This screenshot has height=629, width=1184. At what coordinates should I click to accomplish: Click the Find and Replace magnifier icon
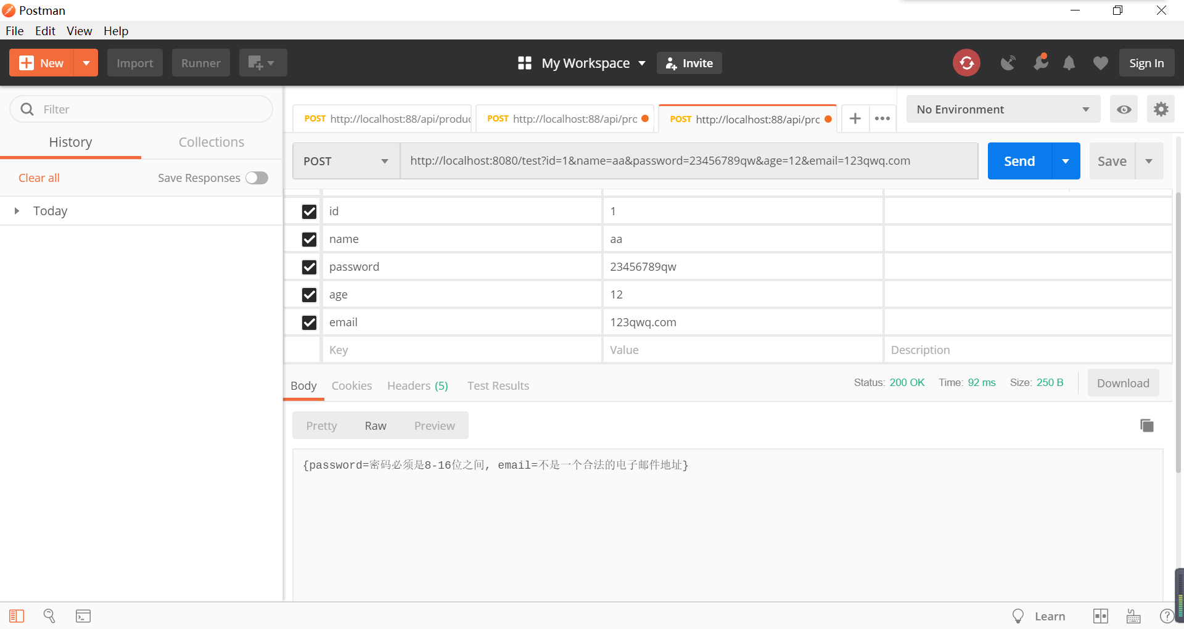pyautogui.click(x=49, y=615)
